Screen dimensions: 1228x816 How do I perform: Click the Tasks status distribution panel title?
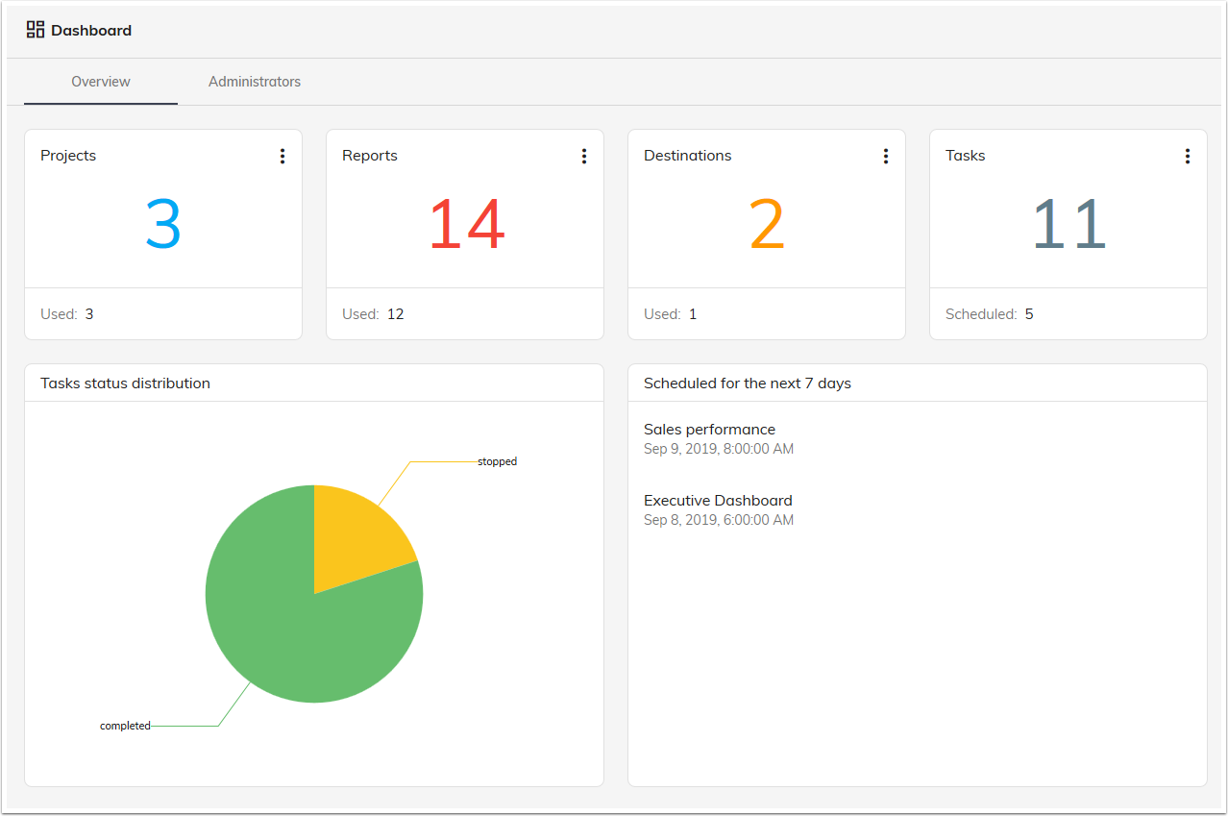(x=126, y=383)
